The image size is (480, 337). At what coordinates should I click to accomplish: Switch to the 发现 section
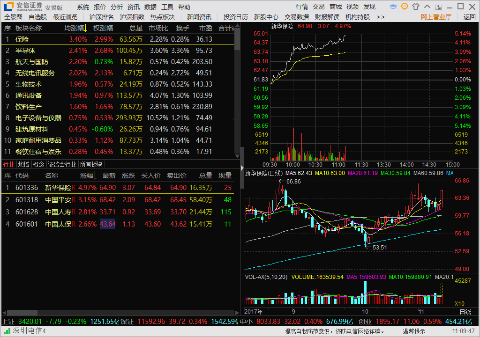pos(369,7)
